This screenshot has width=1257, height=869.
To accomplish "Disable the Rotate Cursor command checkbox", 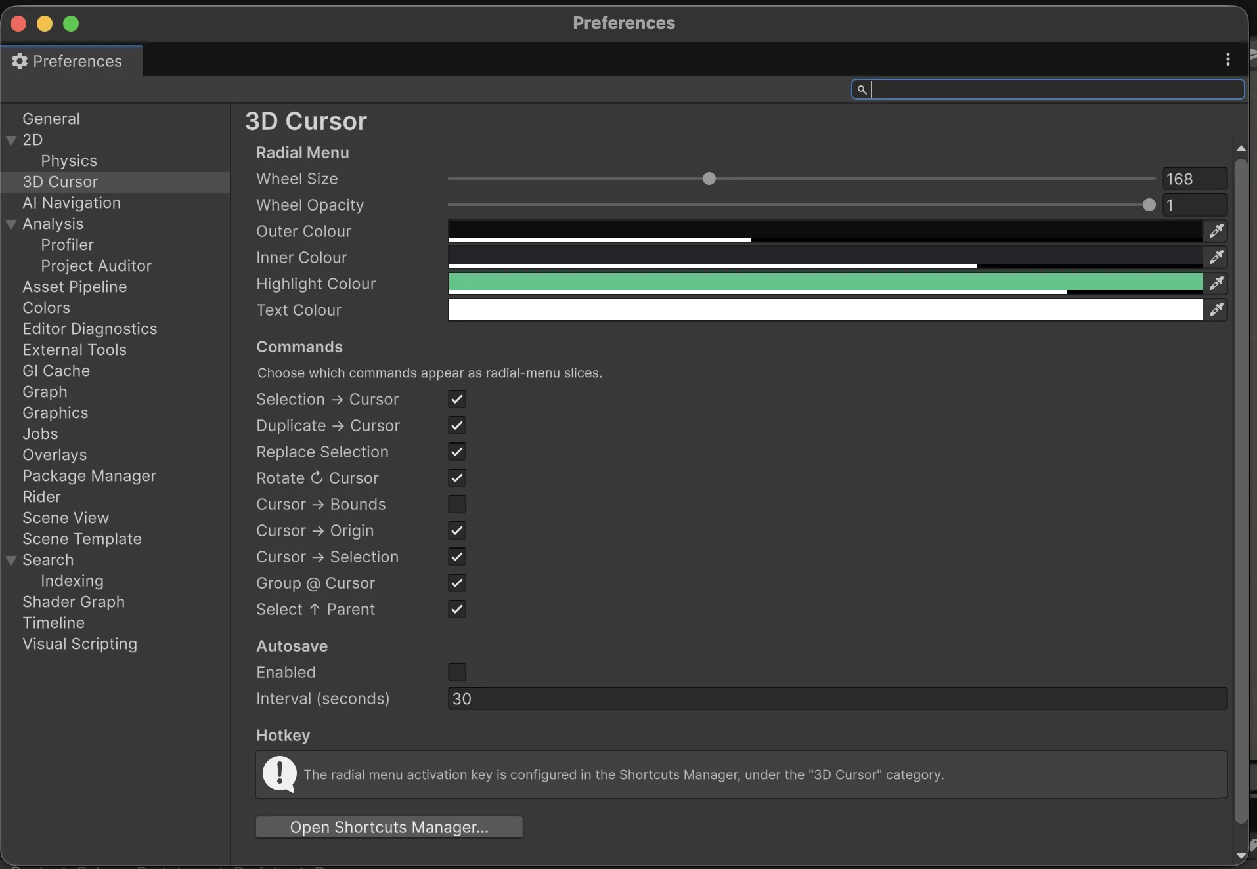I will point(457,478).
